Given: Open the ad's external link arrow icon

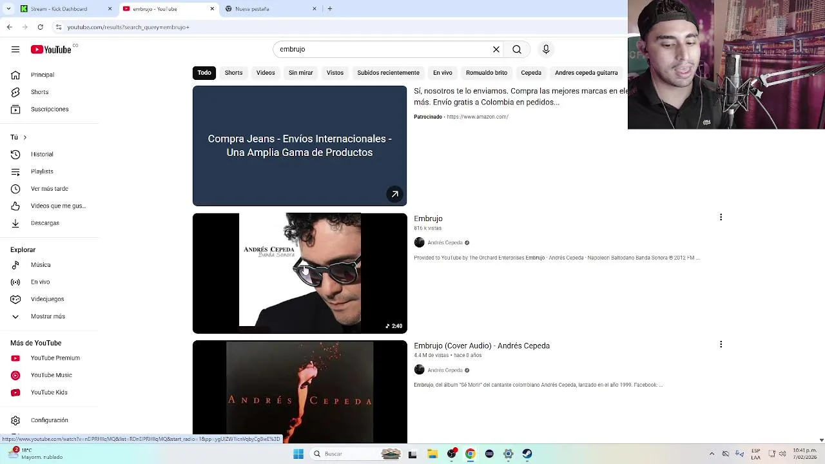Looking at the screenshot, I should pyautogui.click(x=394, y=194).
